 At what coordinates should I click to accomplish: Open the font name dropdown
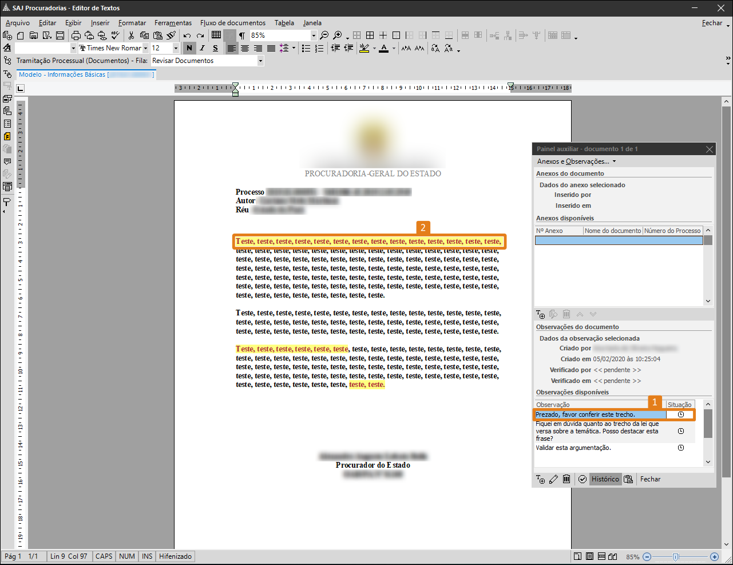pos(145,49)
